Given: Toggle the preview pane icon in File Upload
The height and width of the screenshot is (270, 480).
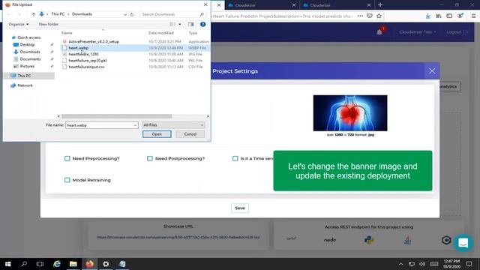Looking at the screenshot, I should pos(191,24).
